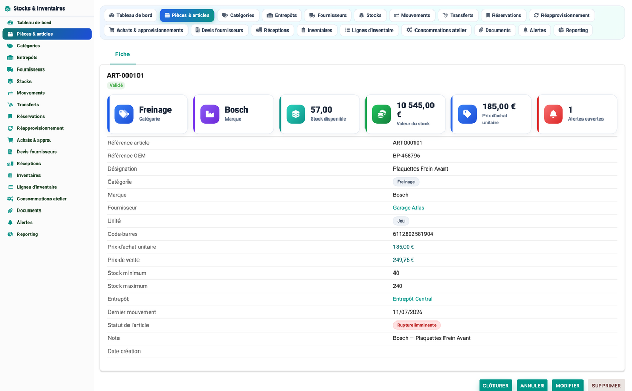The width and height of the screenshot is (632, 391).
Task: Click the Freinage badge in Catégorie row
Action: tap(406, 182)
